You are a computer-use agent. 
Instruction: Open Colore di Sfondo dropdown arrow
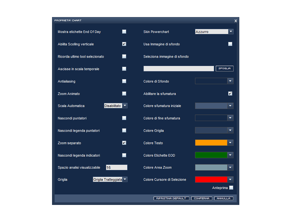pos(230,81)
